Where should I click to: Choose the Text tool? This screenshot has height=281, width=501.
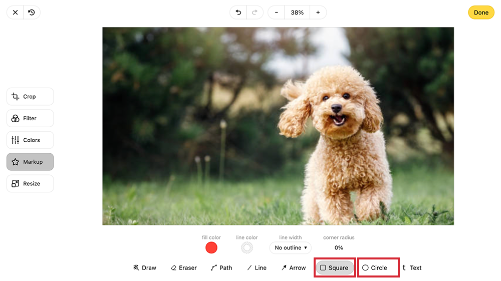(412, 268)
